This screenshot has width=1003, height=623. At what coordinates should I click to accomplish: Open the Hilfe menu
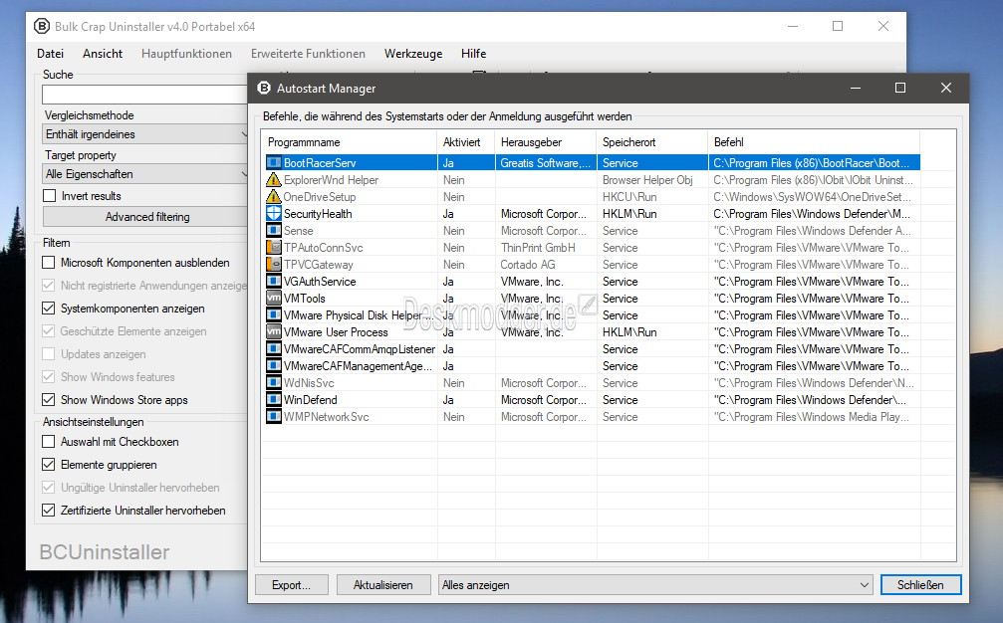(x=473, y=54)
